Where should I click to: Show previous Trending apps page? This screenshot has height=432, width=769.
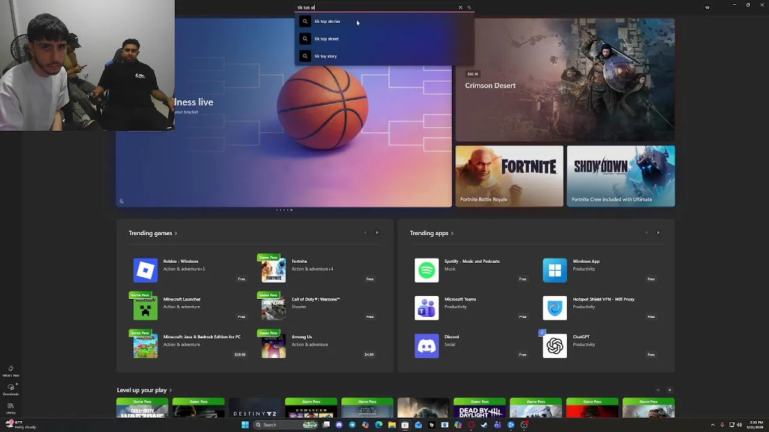[x=646, y=233]
